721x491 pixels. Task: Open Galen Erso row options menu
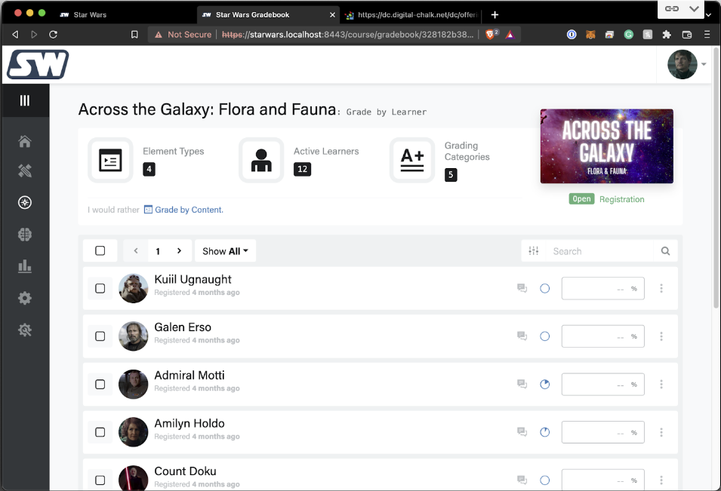(x=661, y=336)
